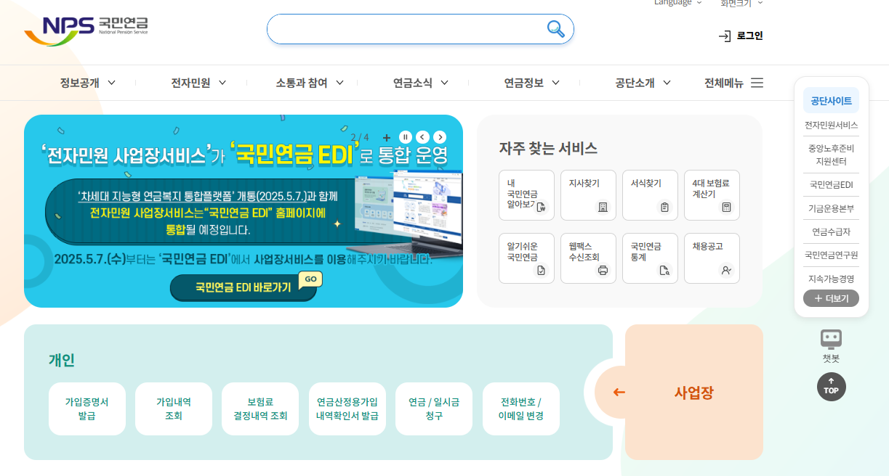Viewport: 889px width, 476px height.
Task: Advance to the next banner slide
Action: (439, 136)
